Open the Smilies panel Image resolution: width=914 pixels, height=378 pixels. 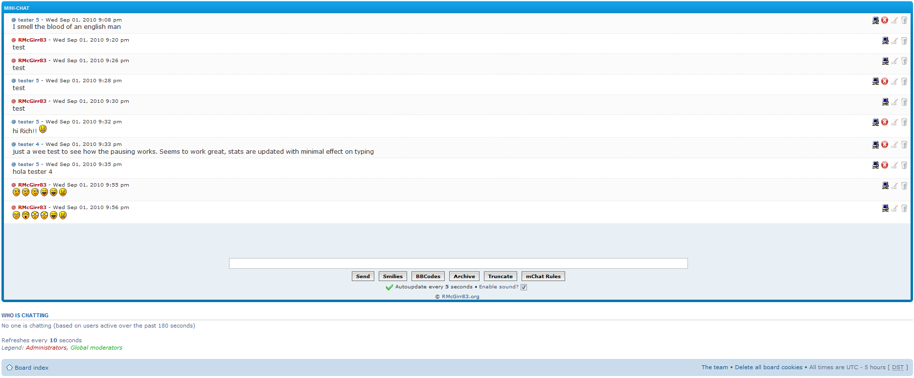tap(392, 276)
